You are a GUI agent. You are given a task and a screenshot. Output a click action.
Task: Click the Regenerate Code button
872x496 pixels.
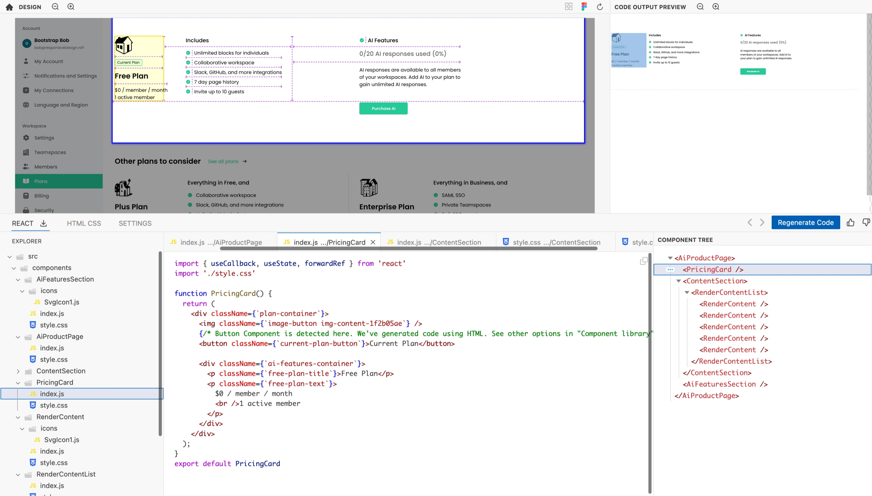(x=805, y=222)
